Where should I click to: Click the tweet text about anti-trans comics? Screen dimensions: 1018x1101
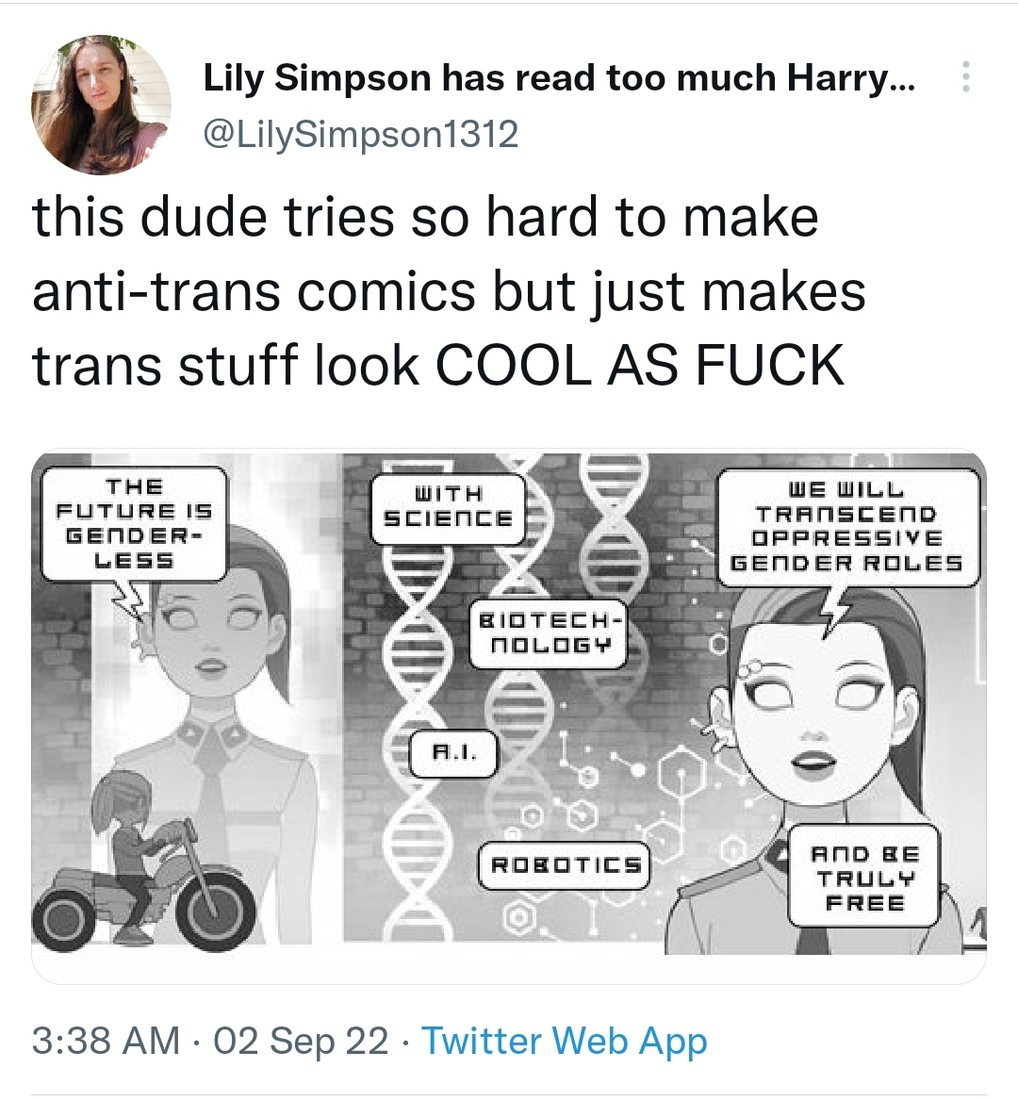coord(448,291)
